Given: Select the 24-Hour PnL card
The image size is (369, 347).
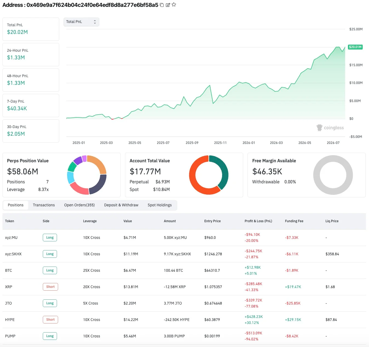Looking at the screenshot, I should coord(31,54).
